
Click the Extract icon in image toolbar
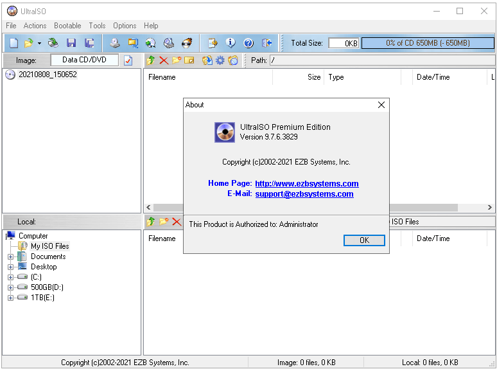pyautogui.click(x=207, y=60)
